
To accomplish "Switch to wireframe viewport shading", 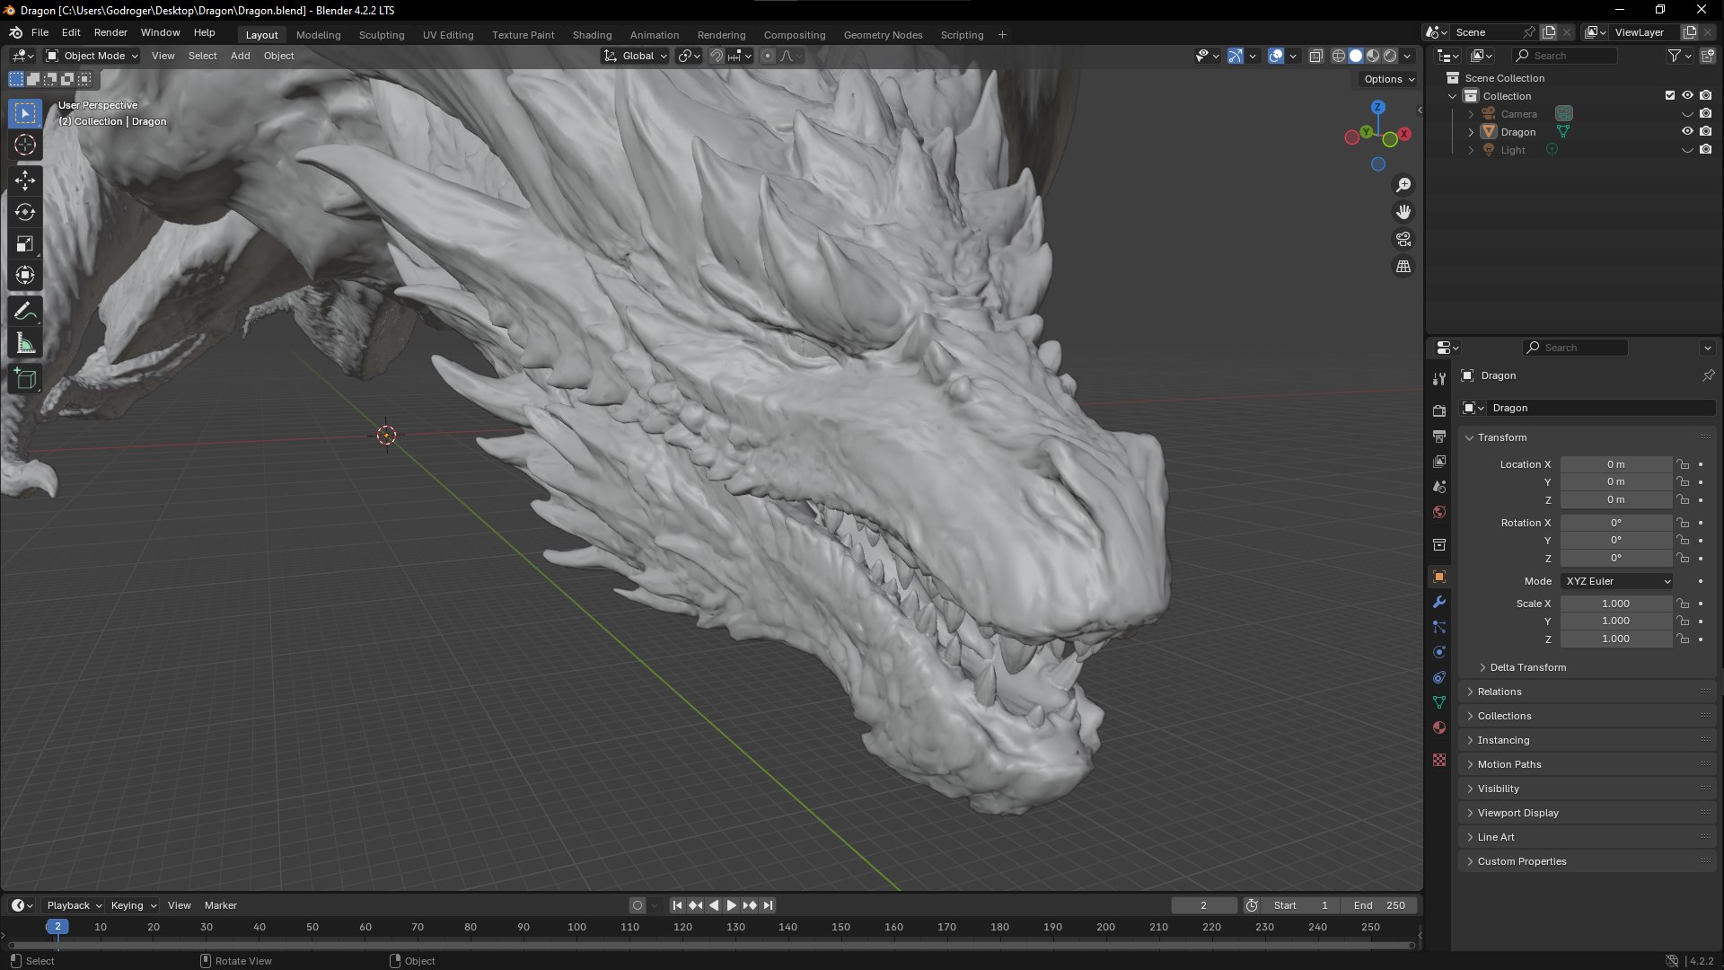I will click(1338, 56).
